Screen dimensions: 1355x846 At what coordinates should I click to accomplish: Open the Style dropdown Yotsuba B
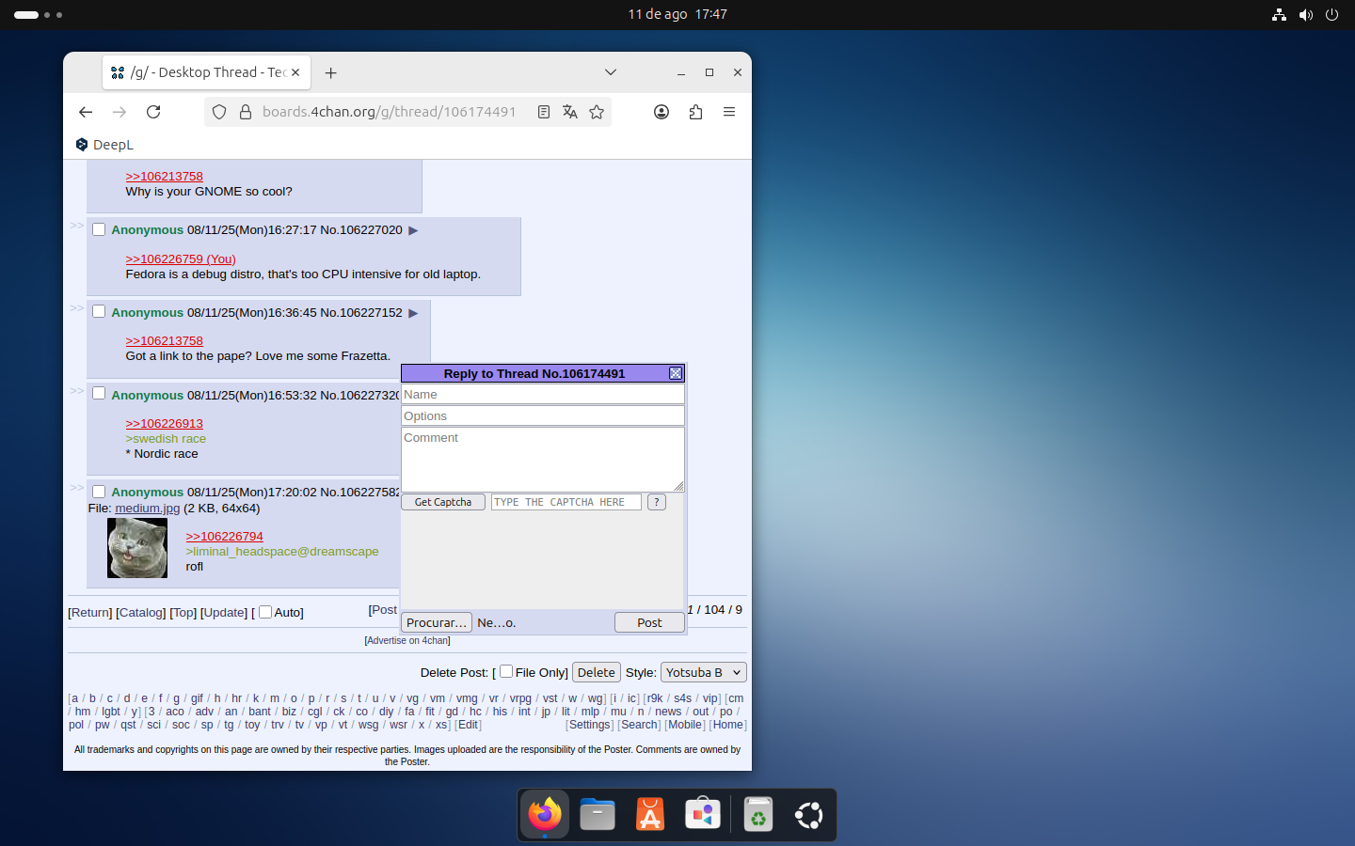pyautogui.click(x=704, y=672)
